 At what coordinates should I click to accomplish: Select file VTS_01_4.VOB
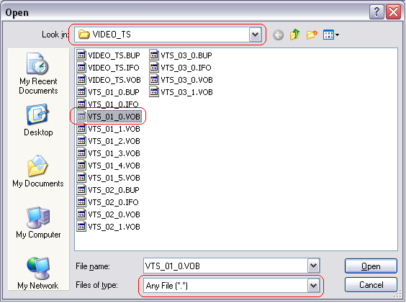[x=109, y=166]
